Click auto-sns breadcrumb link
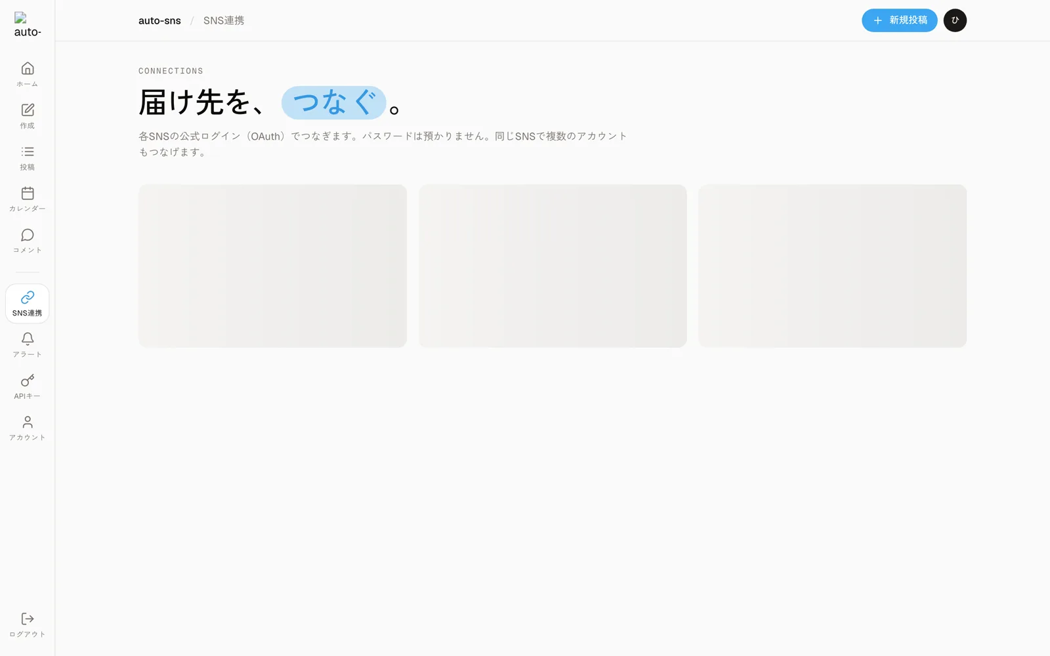The width and height of the screenshot is (1050, 656). (x=159, y=20)
